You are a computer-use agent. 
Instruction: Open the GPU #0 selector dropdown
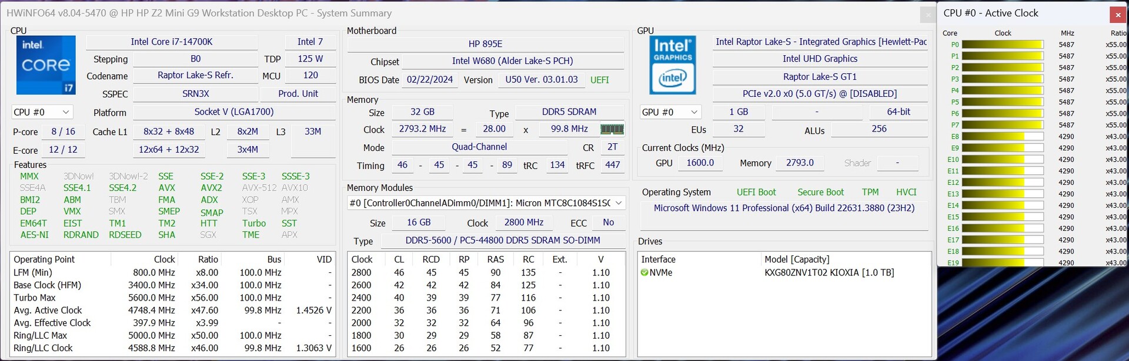coord(671,112)
